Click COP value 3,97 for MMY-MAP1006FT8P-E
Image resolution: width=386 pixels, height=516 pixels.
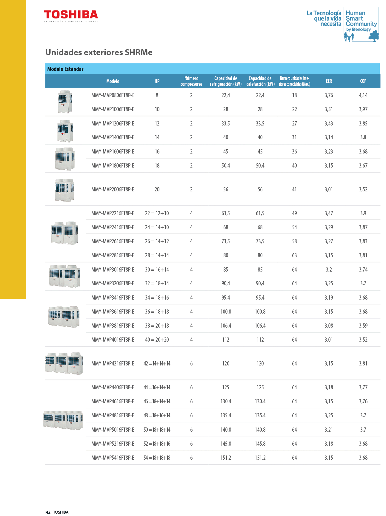click(x=363, y=109)
